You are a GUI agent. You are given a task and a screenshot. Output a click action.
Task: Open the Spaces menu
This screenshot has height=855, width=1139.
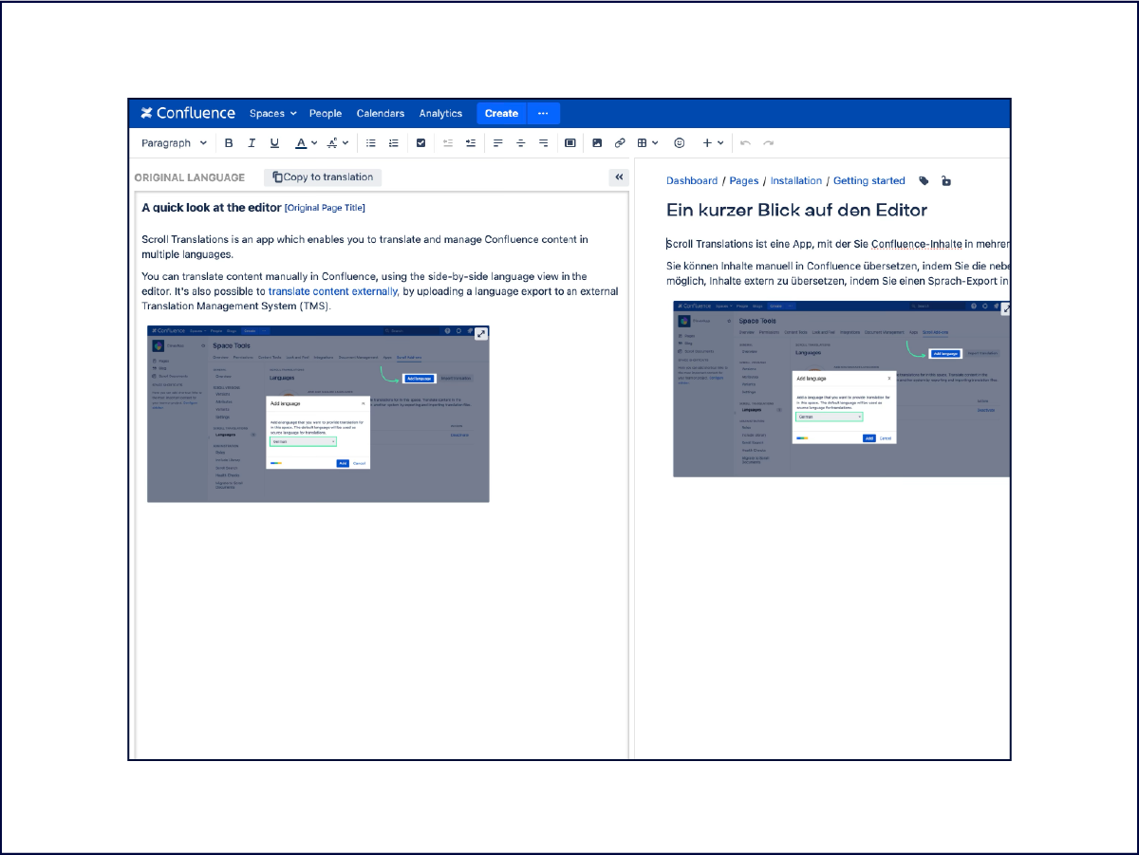coord(273,114)
